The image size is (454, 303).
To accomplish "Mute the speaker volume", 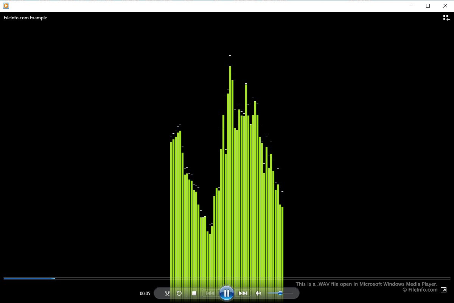I will (258, 293).
